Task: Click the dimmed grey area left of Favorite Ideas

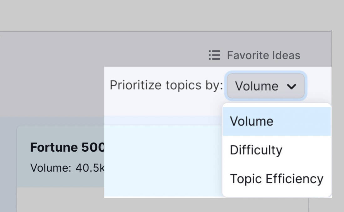Action: (103, 55)
